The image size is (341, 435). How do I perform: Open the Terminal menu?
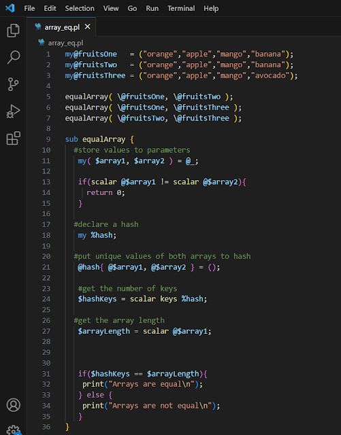coord(181,8)
